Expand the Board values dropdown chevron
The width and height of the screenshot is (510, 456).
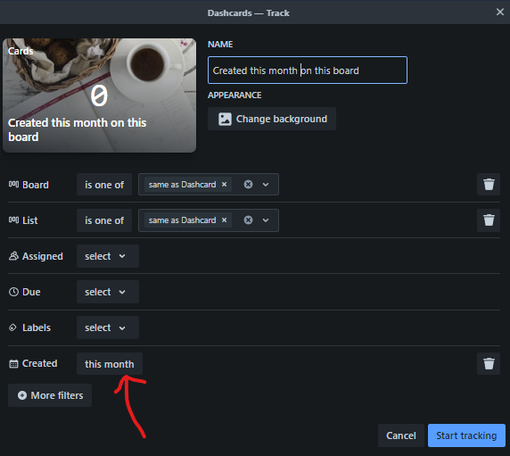click(x=266, y=185)
